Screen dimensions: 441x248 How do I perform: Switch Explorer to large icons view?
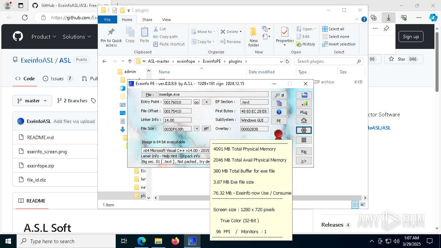tap(362, 205)
